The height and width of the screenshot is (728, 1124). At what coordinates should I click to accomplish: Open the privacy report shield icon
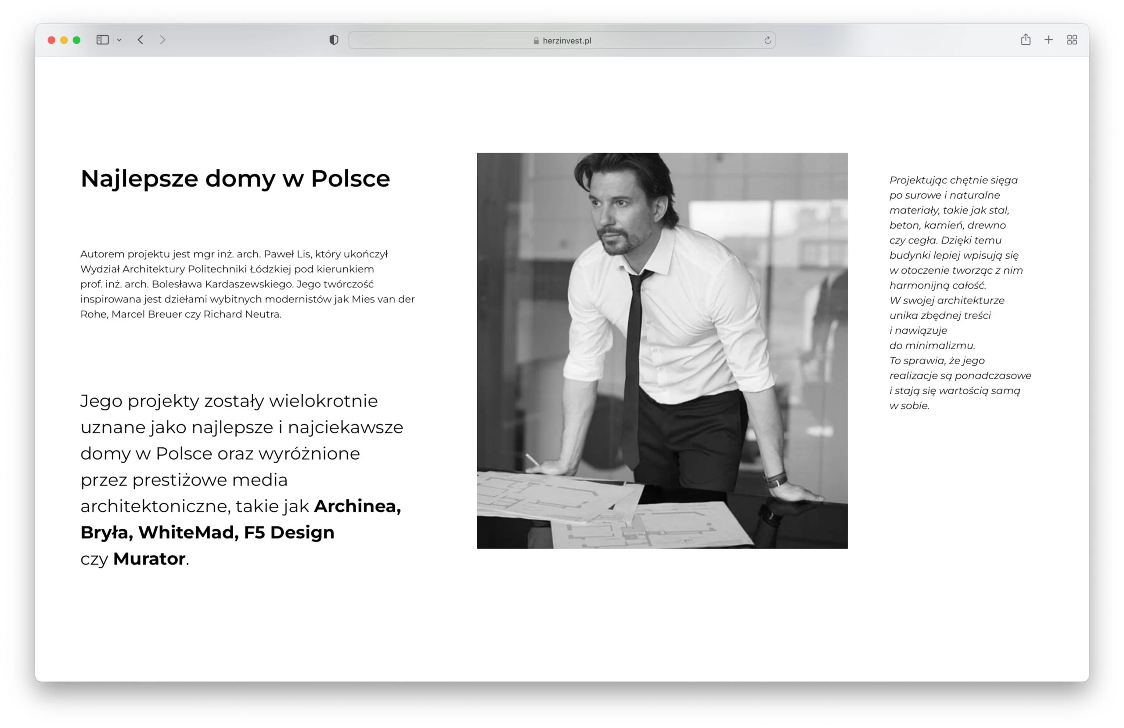334,40
